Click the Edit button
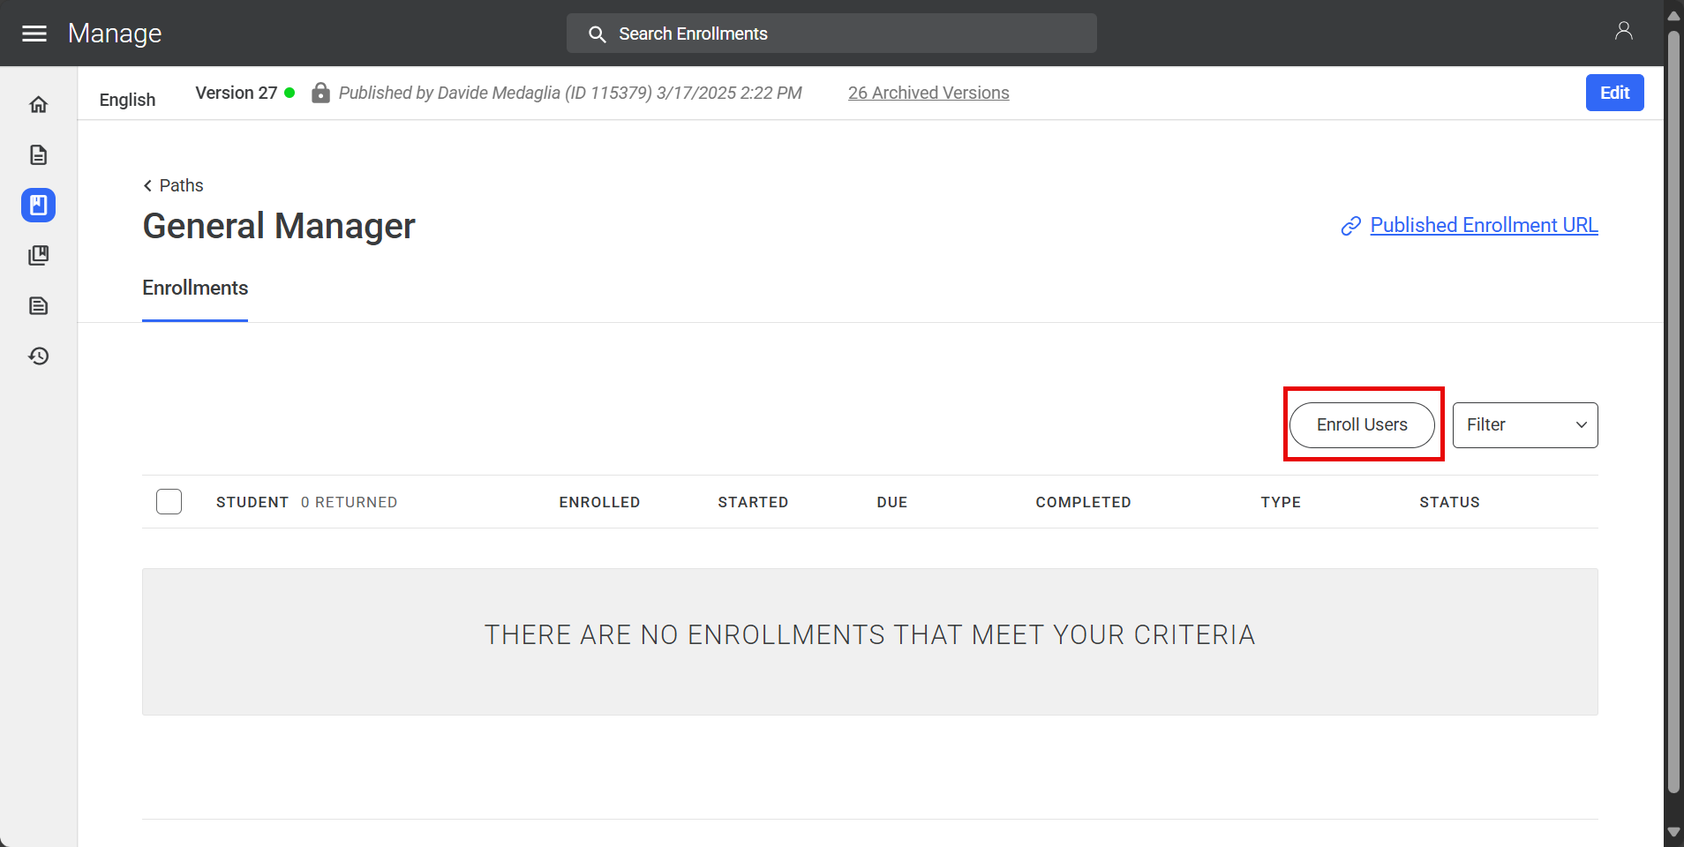 pyautogui.click(x=1614, y=92)
